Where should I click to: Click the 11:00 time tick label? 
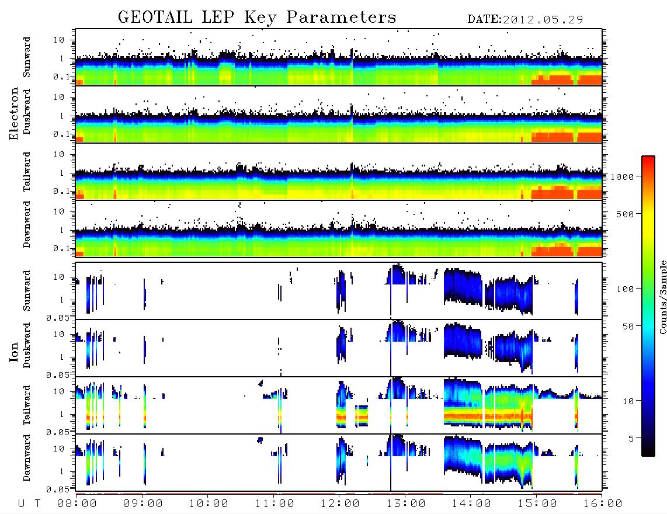(275, 504)
